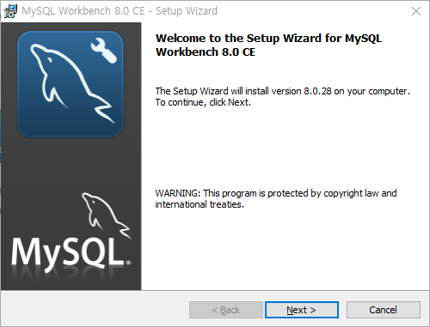
Task: Click the 'To continue, click Next.' line
Action: pyautogui.click(x=203, y=102)
